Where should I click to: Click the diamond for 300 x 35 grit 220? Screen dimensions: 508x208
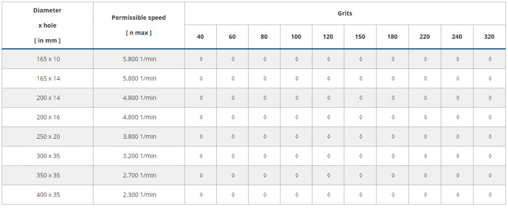tap(425, 156)
